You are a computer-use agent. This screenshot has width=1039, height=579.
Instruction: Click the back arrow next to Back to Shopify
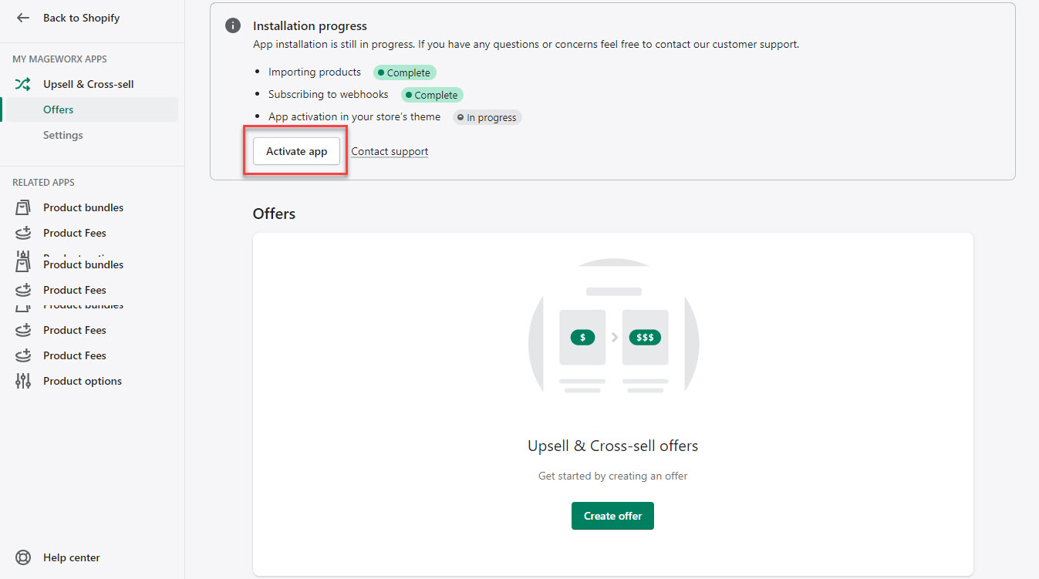pos(22,17)
